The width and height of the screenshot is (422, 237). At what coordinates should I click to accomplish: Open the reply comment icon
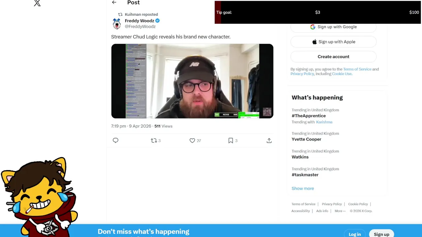pos(115,141)
